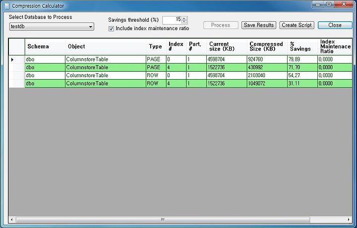This screenshot has height=228, width=357.
Task: Click savings value 79,89
Action: pyautogui.click(x=302, y=59)
